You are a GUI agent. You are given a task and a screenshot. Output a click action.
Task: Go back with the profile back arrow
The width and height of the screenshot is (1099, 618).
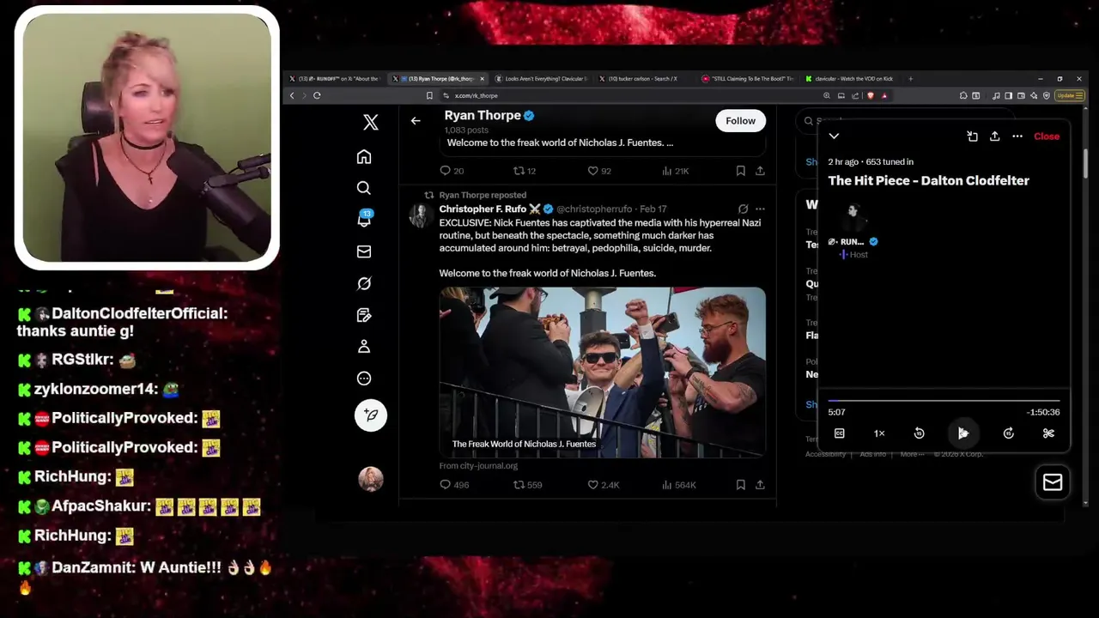click(x=416, y=121)
